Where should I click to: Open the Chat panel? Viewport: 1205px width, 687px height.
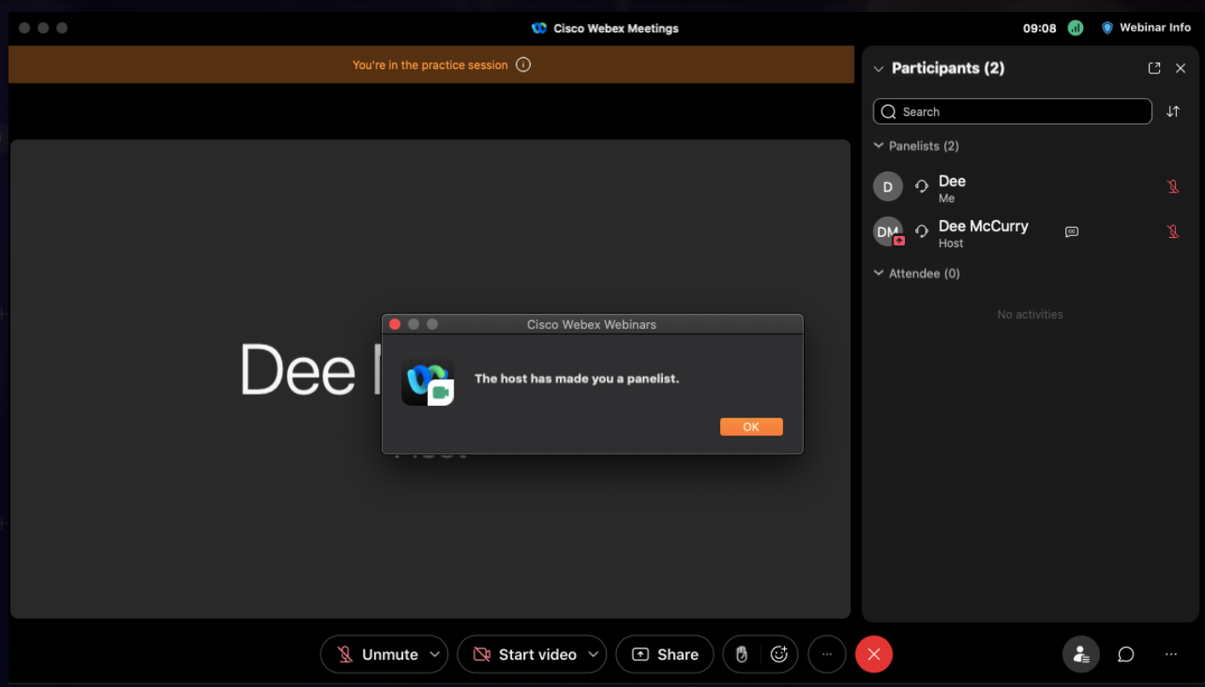pyautogui.click(x=1126, y=655)
